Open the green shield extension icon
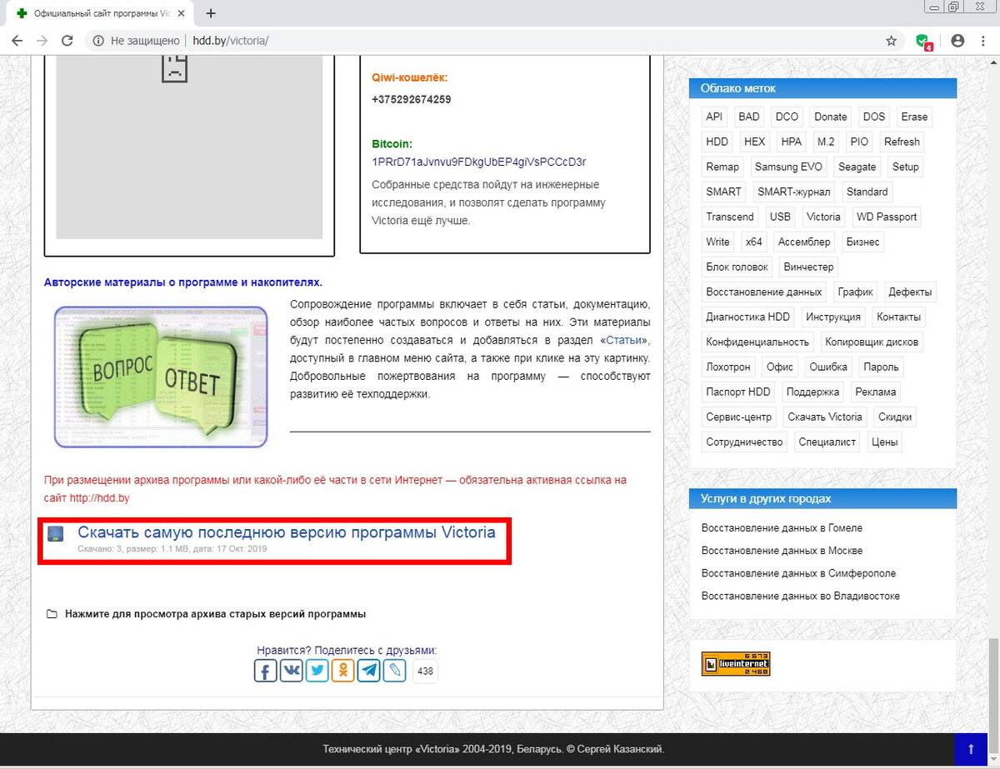The width and height of the screenshot is (1000, 769). [922, 41]
